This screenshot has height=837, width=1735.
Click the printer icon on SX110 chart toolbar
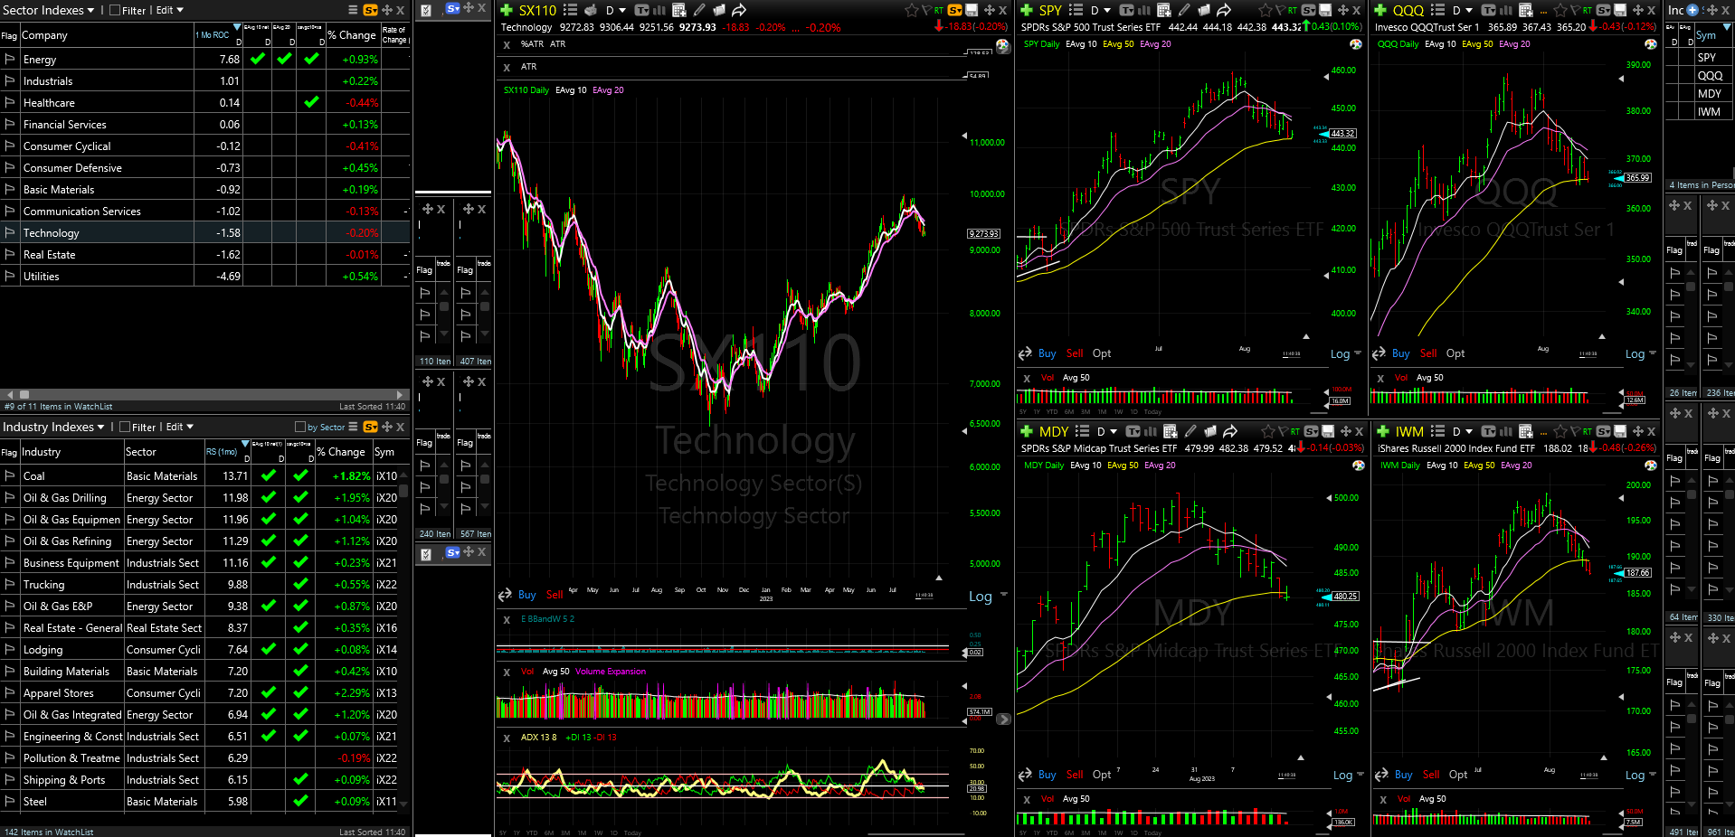(x=591, y=10)
